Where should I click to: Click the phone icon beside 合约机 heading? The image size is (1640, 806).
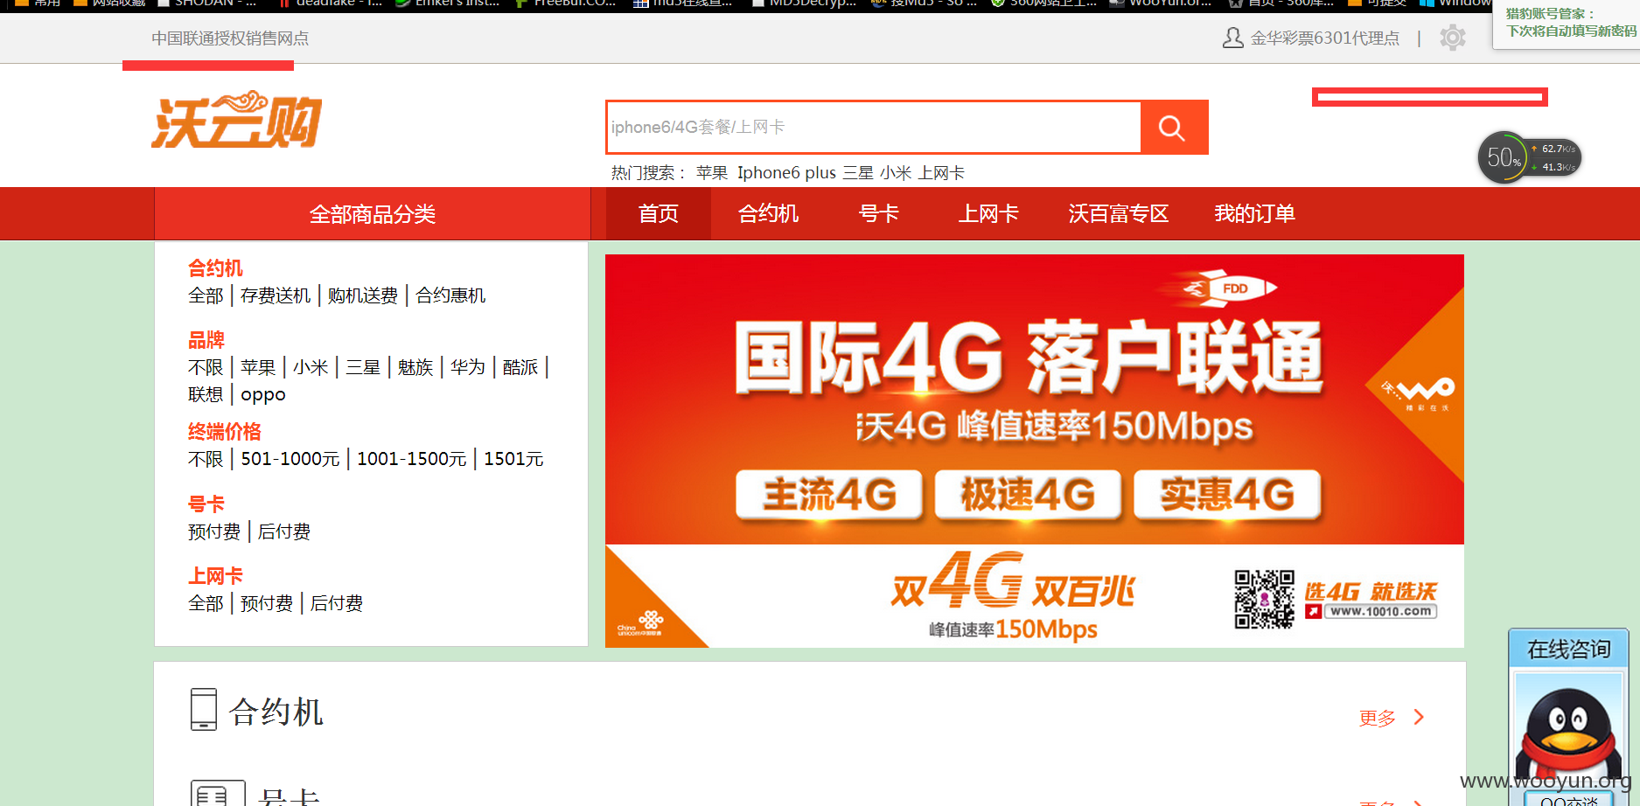tap(203, 709)
